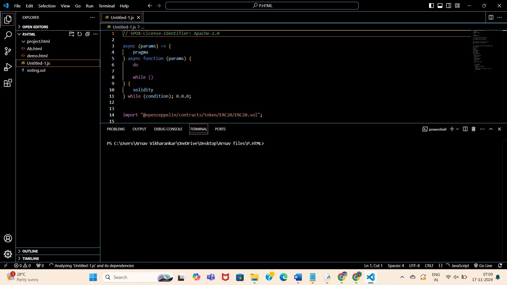Split the terminal panel

465,129
